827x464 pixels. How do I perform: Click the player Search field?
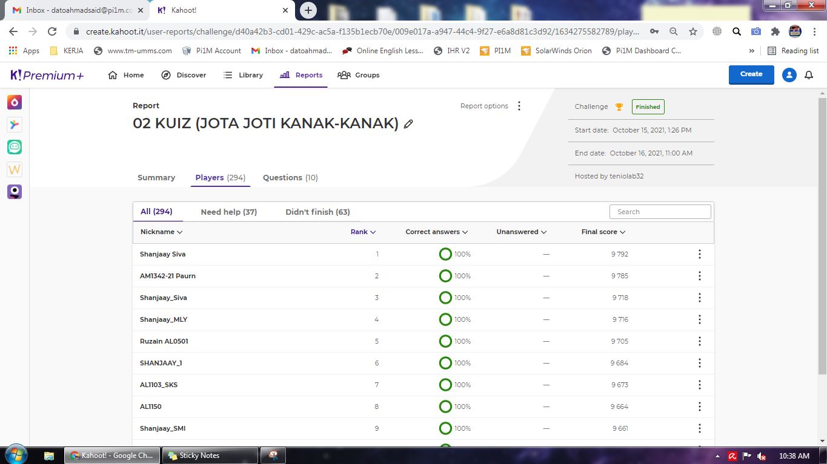pyautogui.click(x=660, y=212)
